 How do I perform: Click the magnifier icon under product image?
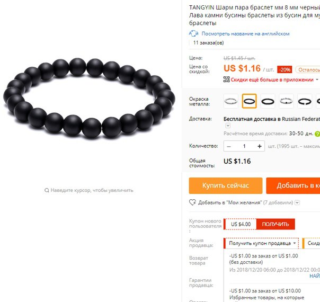pos(47,190)
